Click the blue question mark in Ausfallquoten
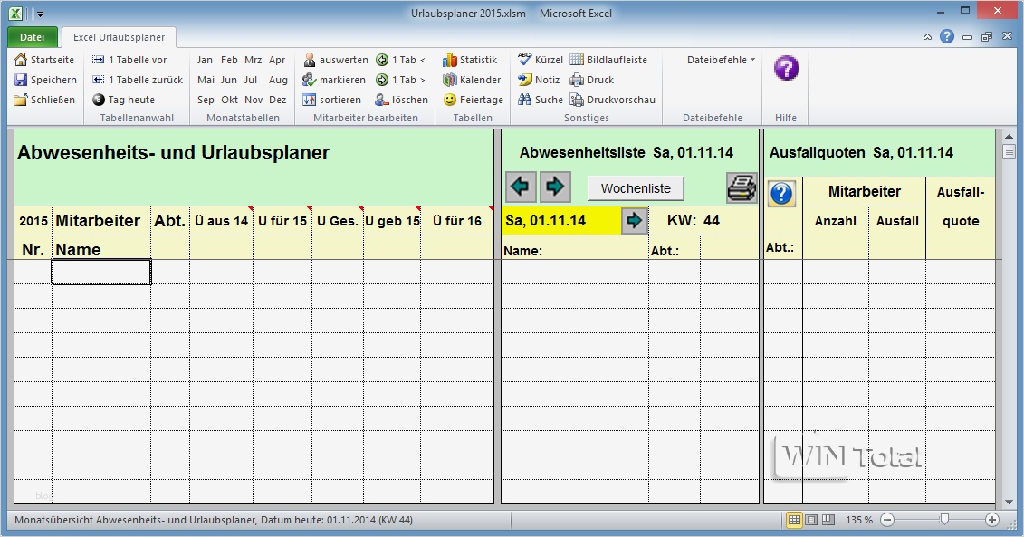Image resolution: width=1024 pixels, height=537 pixels. [780, 192]
